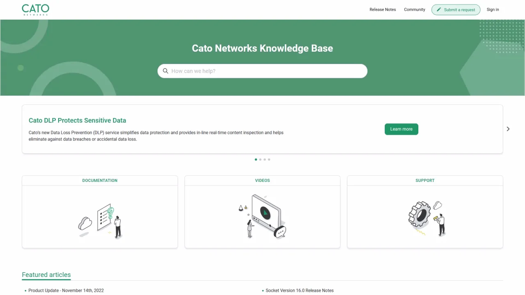Click the pencil icon in Submit a request
The height and width of the screenshot is (295, 525).
[439, 9]
